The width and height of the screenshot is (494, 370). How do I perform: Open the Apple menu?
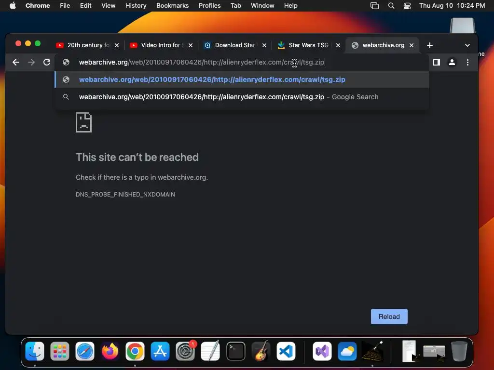click(13, 6)
